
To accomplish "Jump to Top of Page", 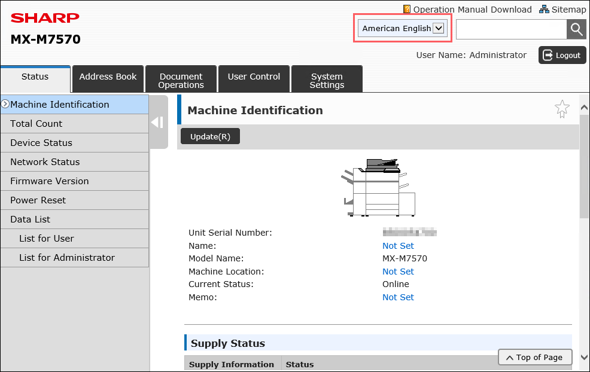I will 535,357.
